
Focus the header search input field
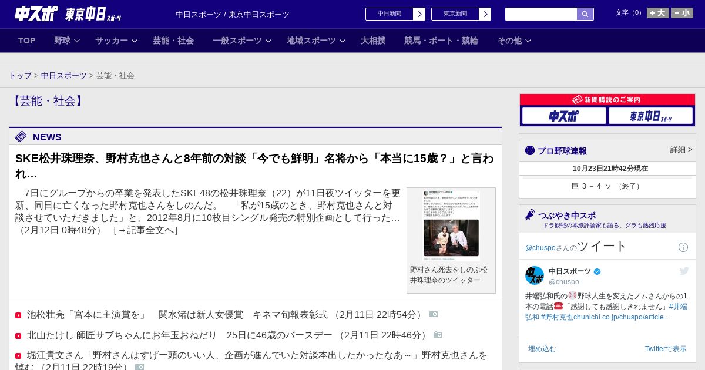[x=541, y=14]
